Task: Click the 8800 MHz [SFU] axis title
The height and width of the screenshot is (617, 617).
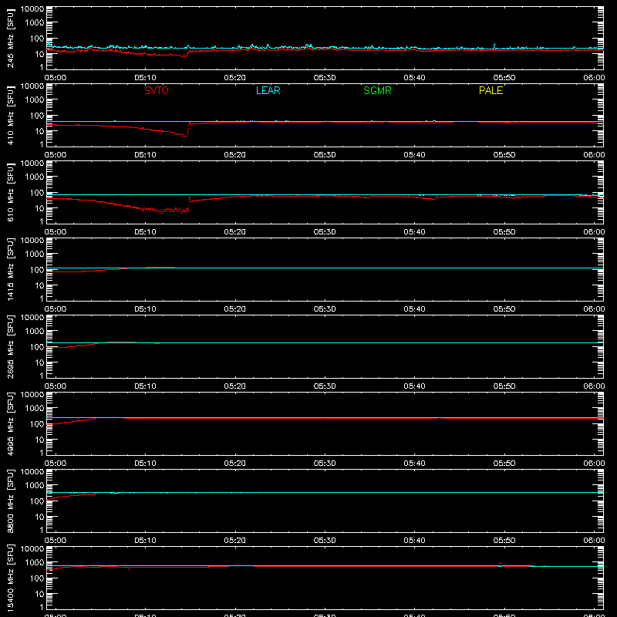Action: pyautogui.click(x=11, y=501)
